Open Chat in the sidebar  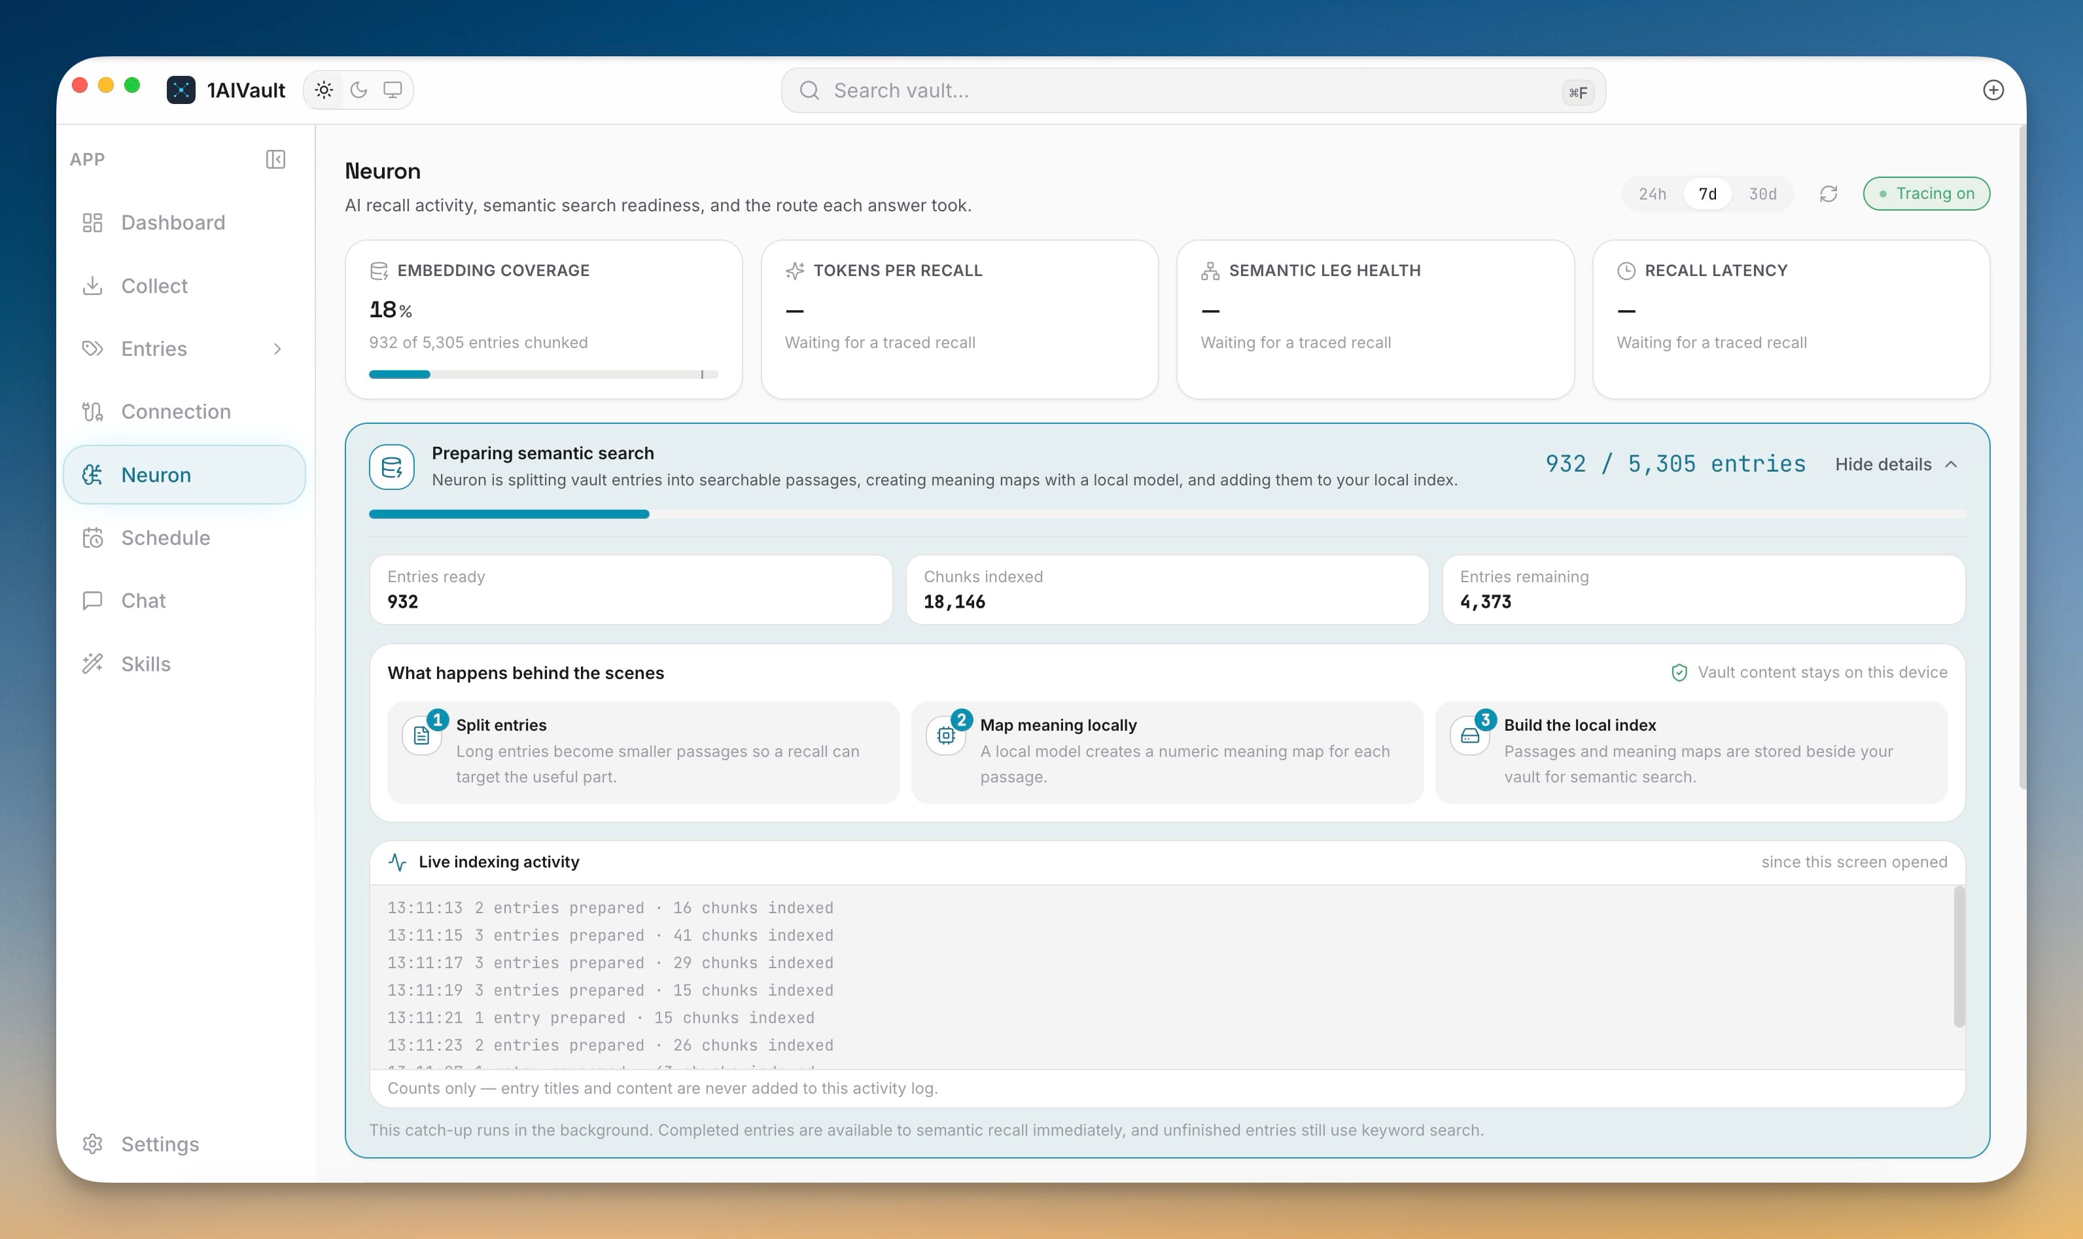pos(184,601)
